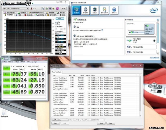Viewport: 166px width, 130px height.
Task: Click the All button in CrystalDiskMark
Action: [6, 68]
